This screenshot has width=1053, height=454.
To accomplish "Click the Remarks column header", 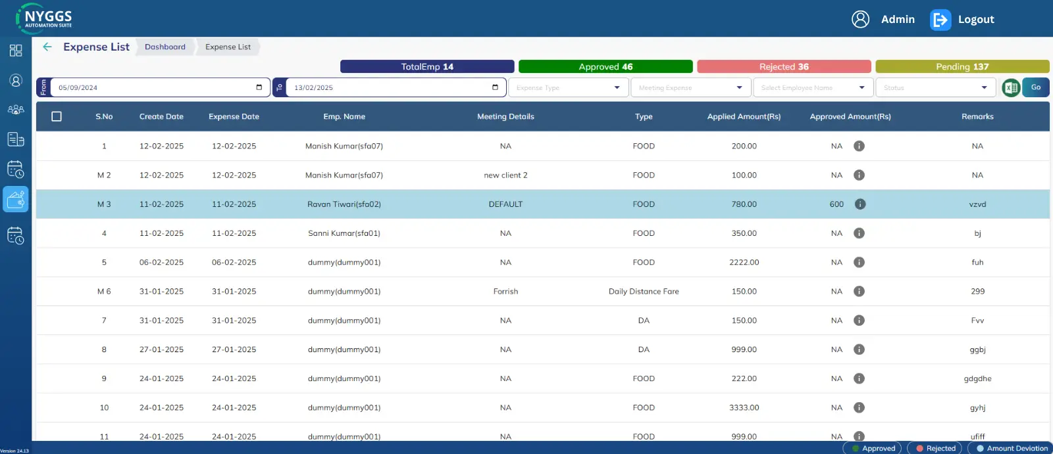I will pos(977,116).
